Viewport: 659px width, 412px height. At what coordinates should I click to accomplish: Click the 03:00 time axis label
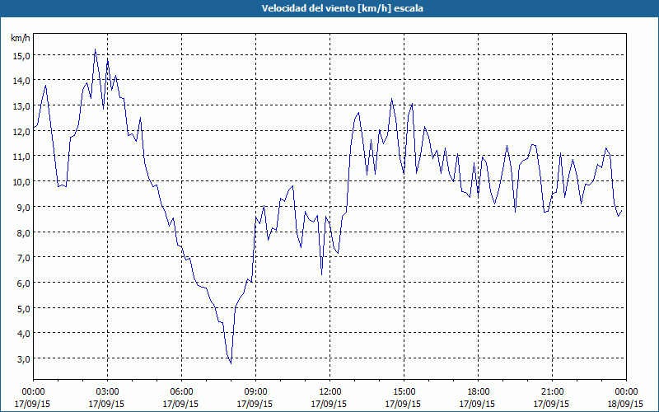pos(107,392)
